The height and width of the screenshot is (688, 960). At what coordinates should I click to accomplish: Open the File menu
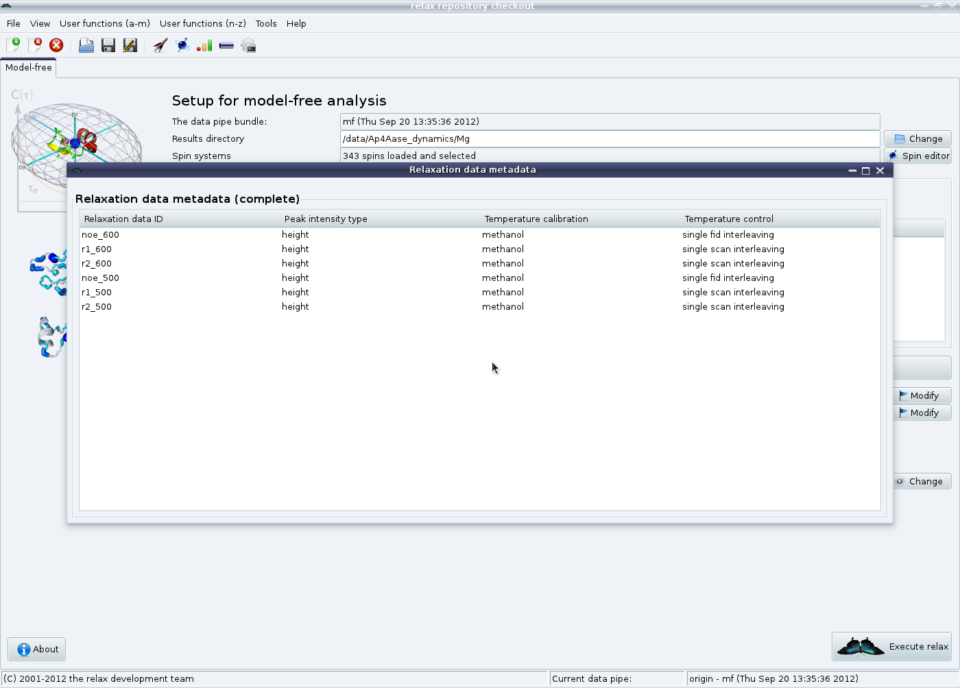click(14, 23)
